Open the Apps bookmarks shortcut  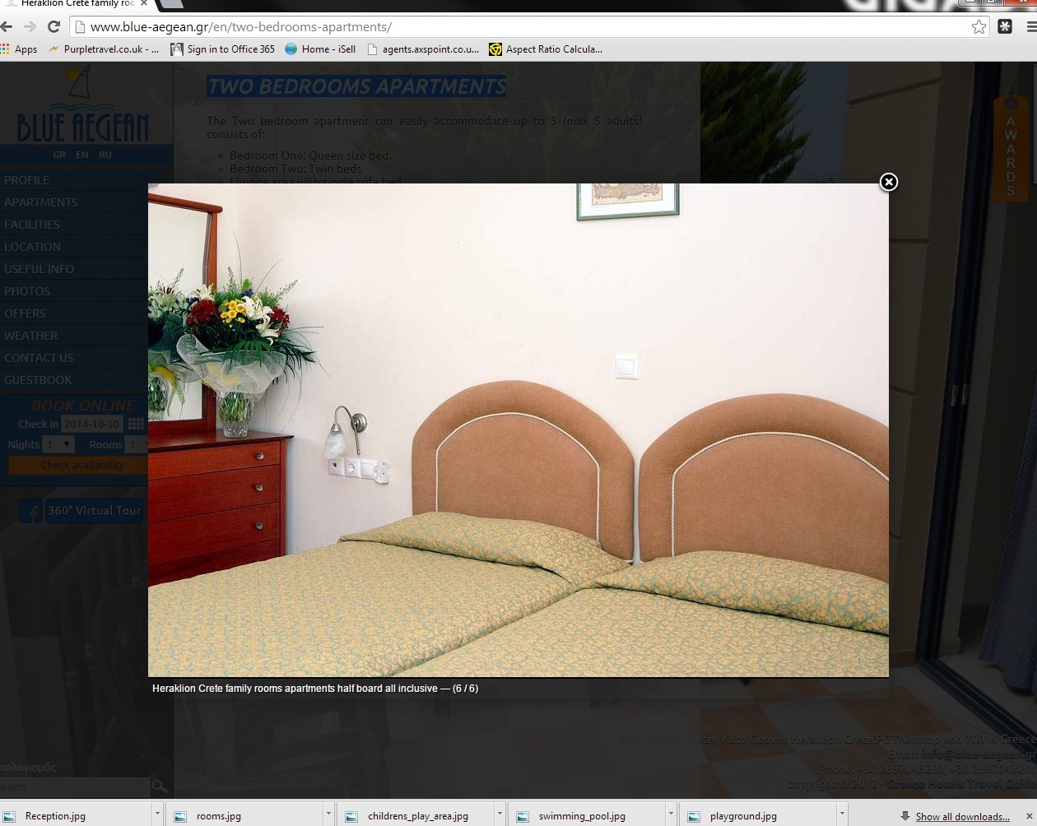[x=20, y=49]
